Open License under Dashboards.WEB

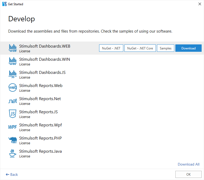(25, 51)
